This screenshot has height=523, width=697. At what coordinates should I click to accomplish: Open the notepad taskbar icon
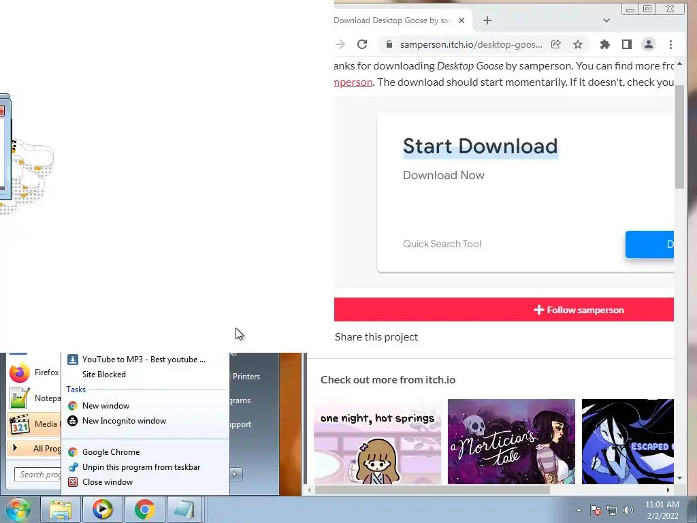(184, 509)
